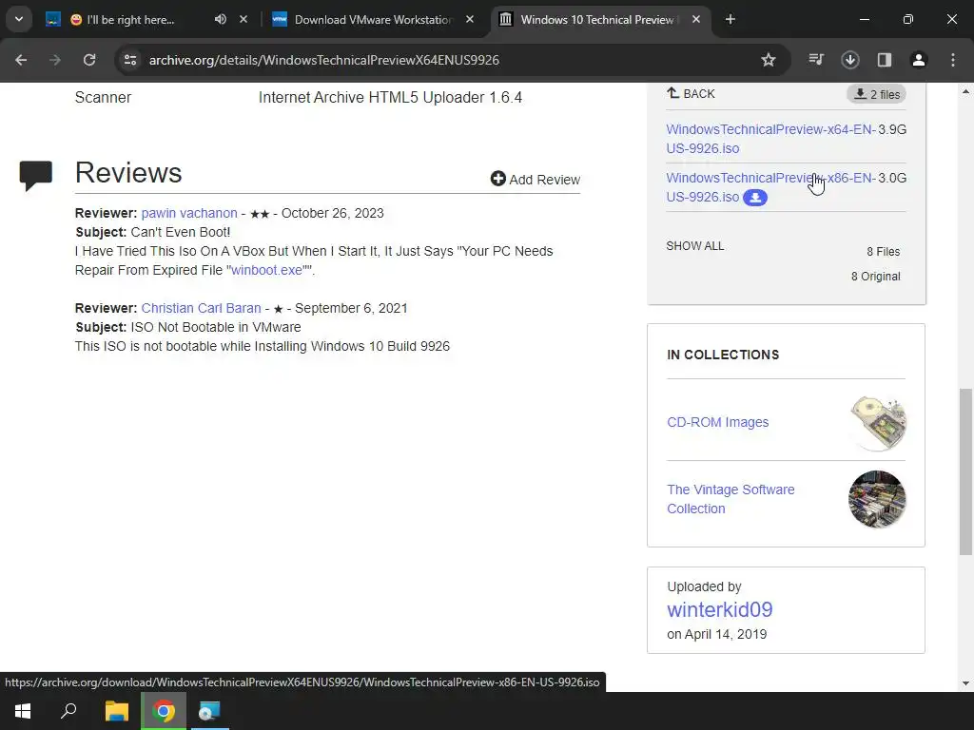Viewport: 974px width, 730px height.
Task: Open File Explorer from the taskbar
Action: 117,711
